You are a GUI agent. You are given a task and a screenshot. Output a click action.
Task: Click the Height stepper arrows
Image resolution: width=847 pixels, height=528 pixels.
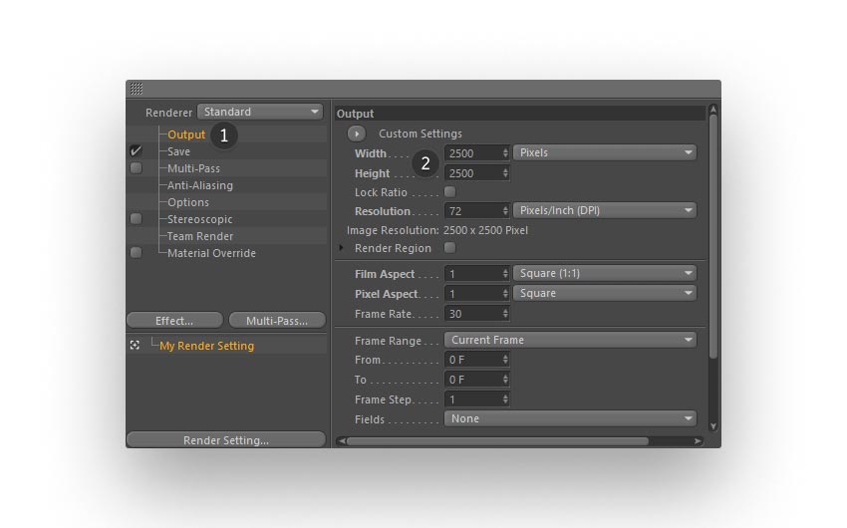(505, 173)
